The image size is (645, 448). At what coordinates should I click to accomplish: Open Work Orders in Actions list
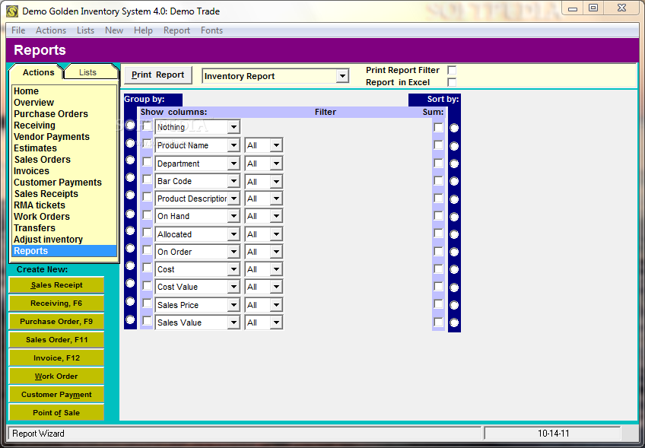(64, 216)
